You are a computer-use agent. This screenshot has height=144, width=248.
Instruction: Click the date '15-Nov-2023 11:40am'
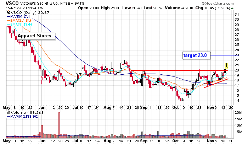point(24,8)
